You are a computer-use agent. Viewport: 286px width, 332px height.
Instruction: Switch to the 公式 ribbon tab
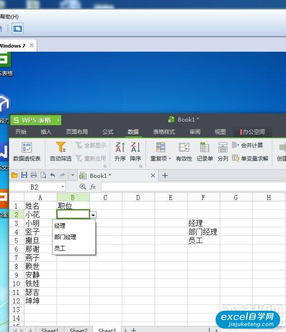tap(108, 132)
